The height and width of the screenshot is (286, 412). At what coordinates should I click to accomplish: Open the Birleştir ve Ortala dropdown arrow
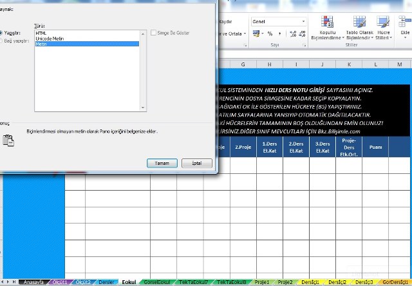(245, 33)
